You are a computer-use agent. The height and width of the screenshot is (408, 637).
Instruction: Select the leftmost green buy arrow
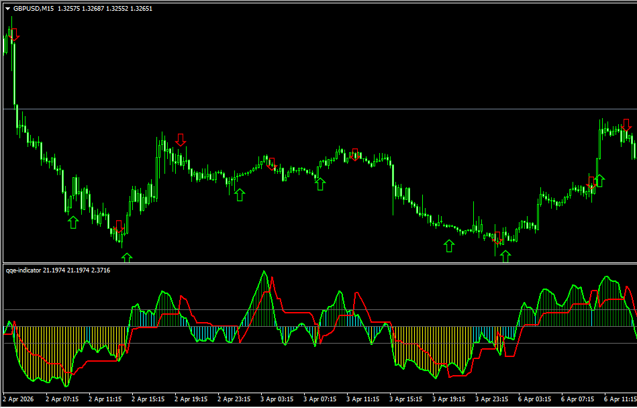(x=72, y=222)
